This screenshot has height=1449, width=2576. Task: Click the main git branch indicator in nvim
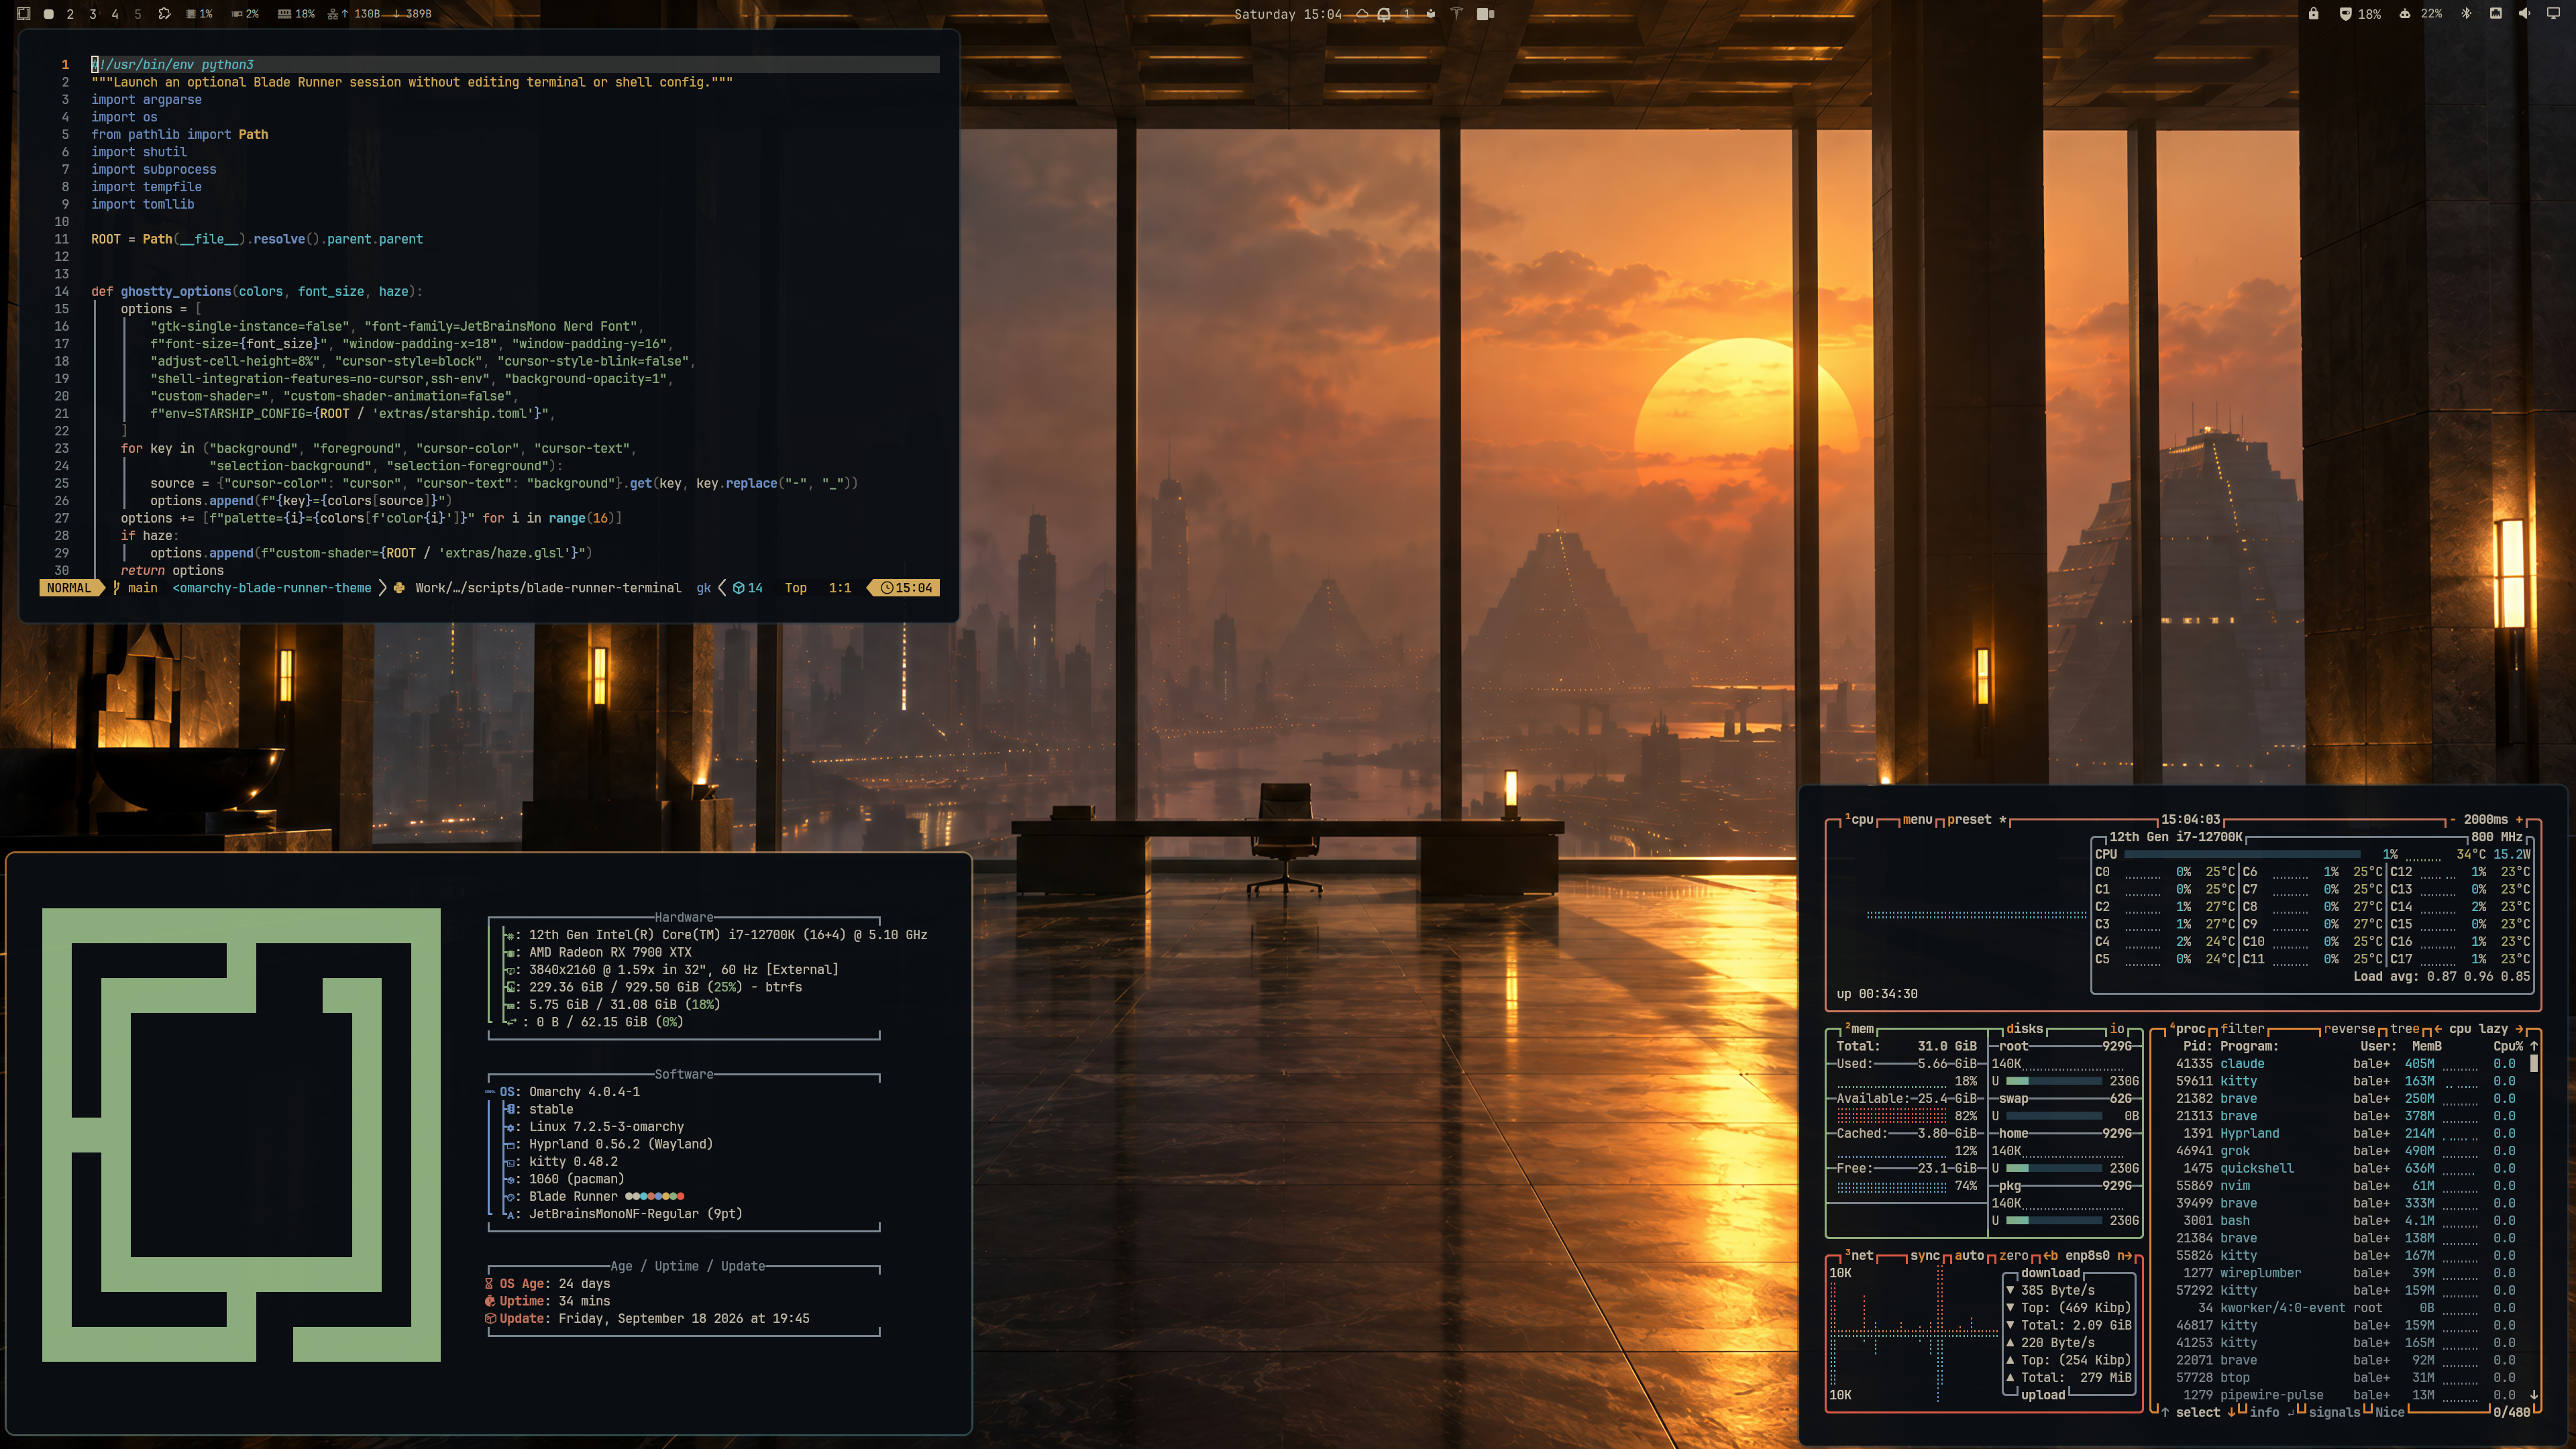click(x=135, y=588)
